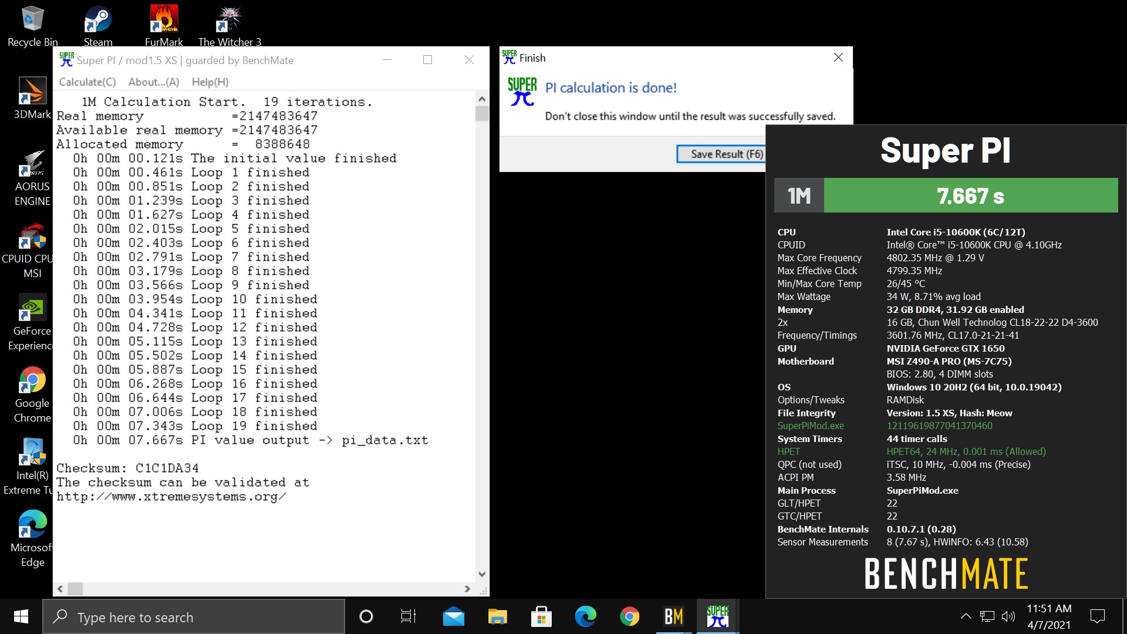Viewport: 1127px width, 634px height.
Task: Open Microsoft Edge desktop shortcut
Action: point(32,539)
